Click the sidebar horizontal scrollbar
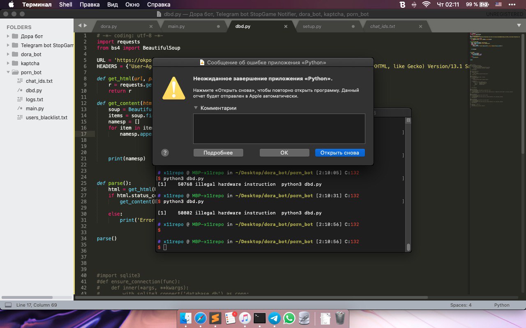 [x=27, y=297]
